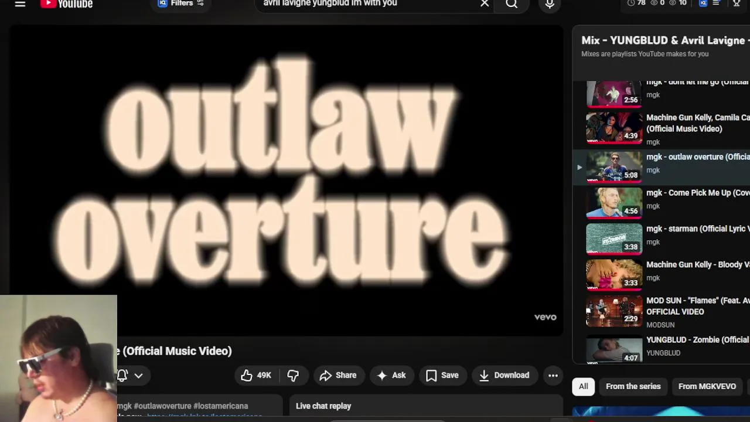
Task: Activate voice search microphone
Action: click(550, 4)
